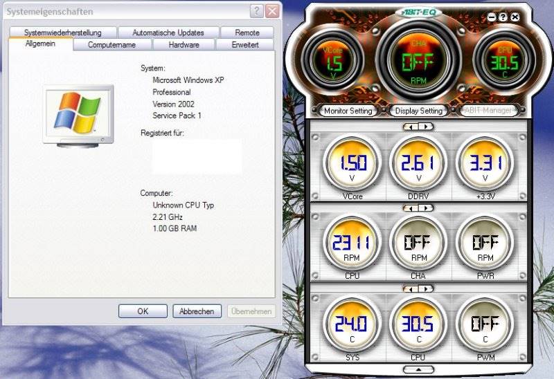The height and width of the screenshot is (379, 554).
Task: Click the 'Registriert für:' label
Action: coord(163,133)
